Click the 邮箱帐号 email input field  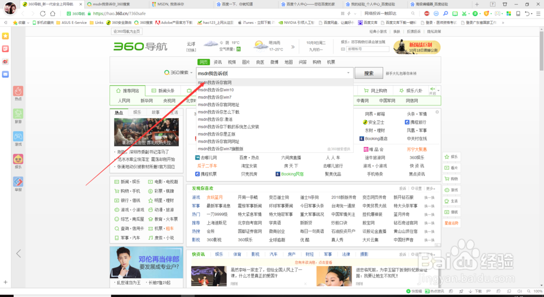(367, 49)
